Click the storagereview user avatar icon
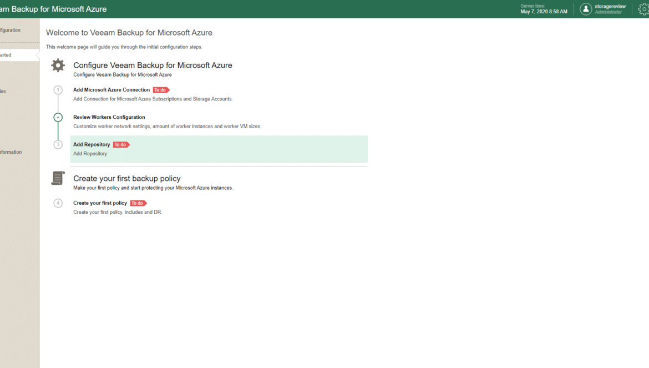Viewport: 649px width, 368px height. [586, 9]
